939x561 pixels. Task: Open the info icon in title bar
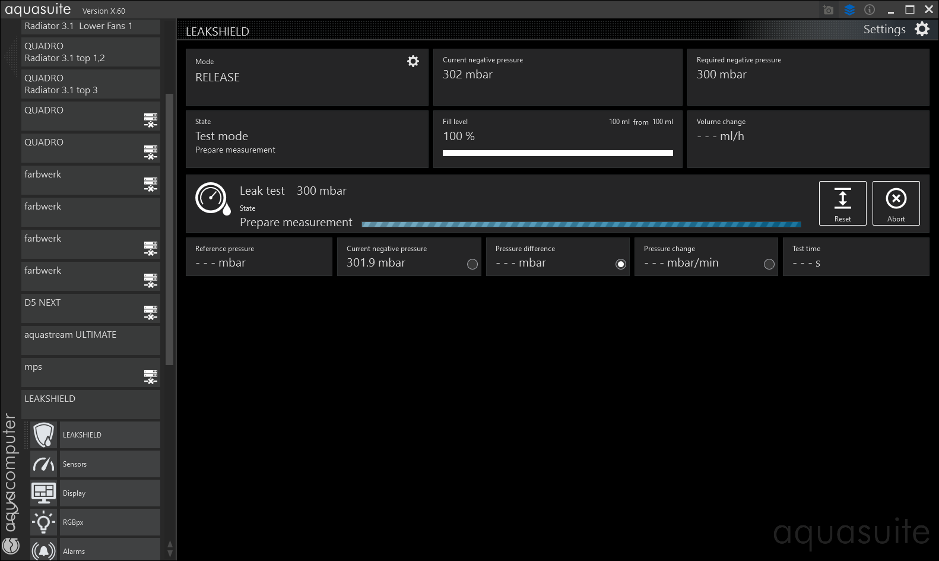(870, 9)
